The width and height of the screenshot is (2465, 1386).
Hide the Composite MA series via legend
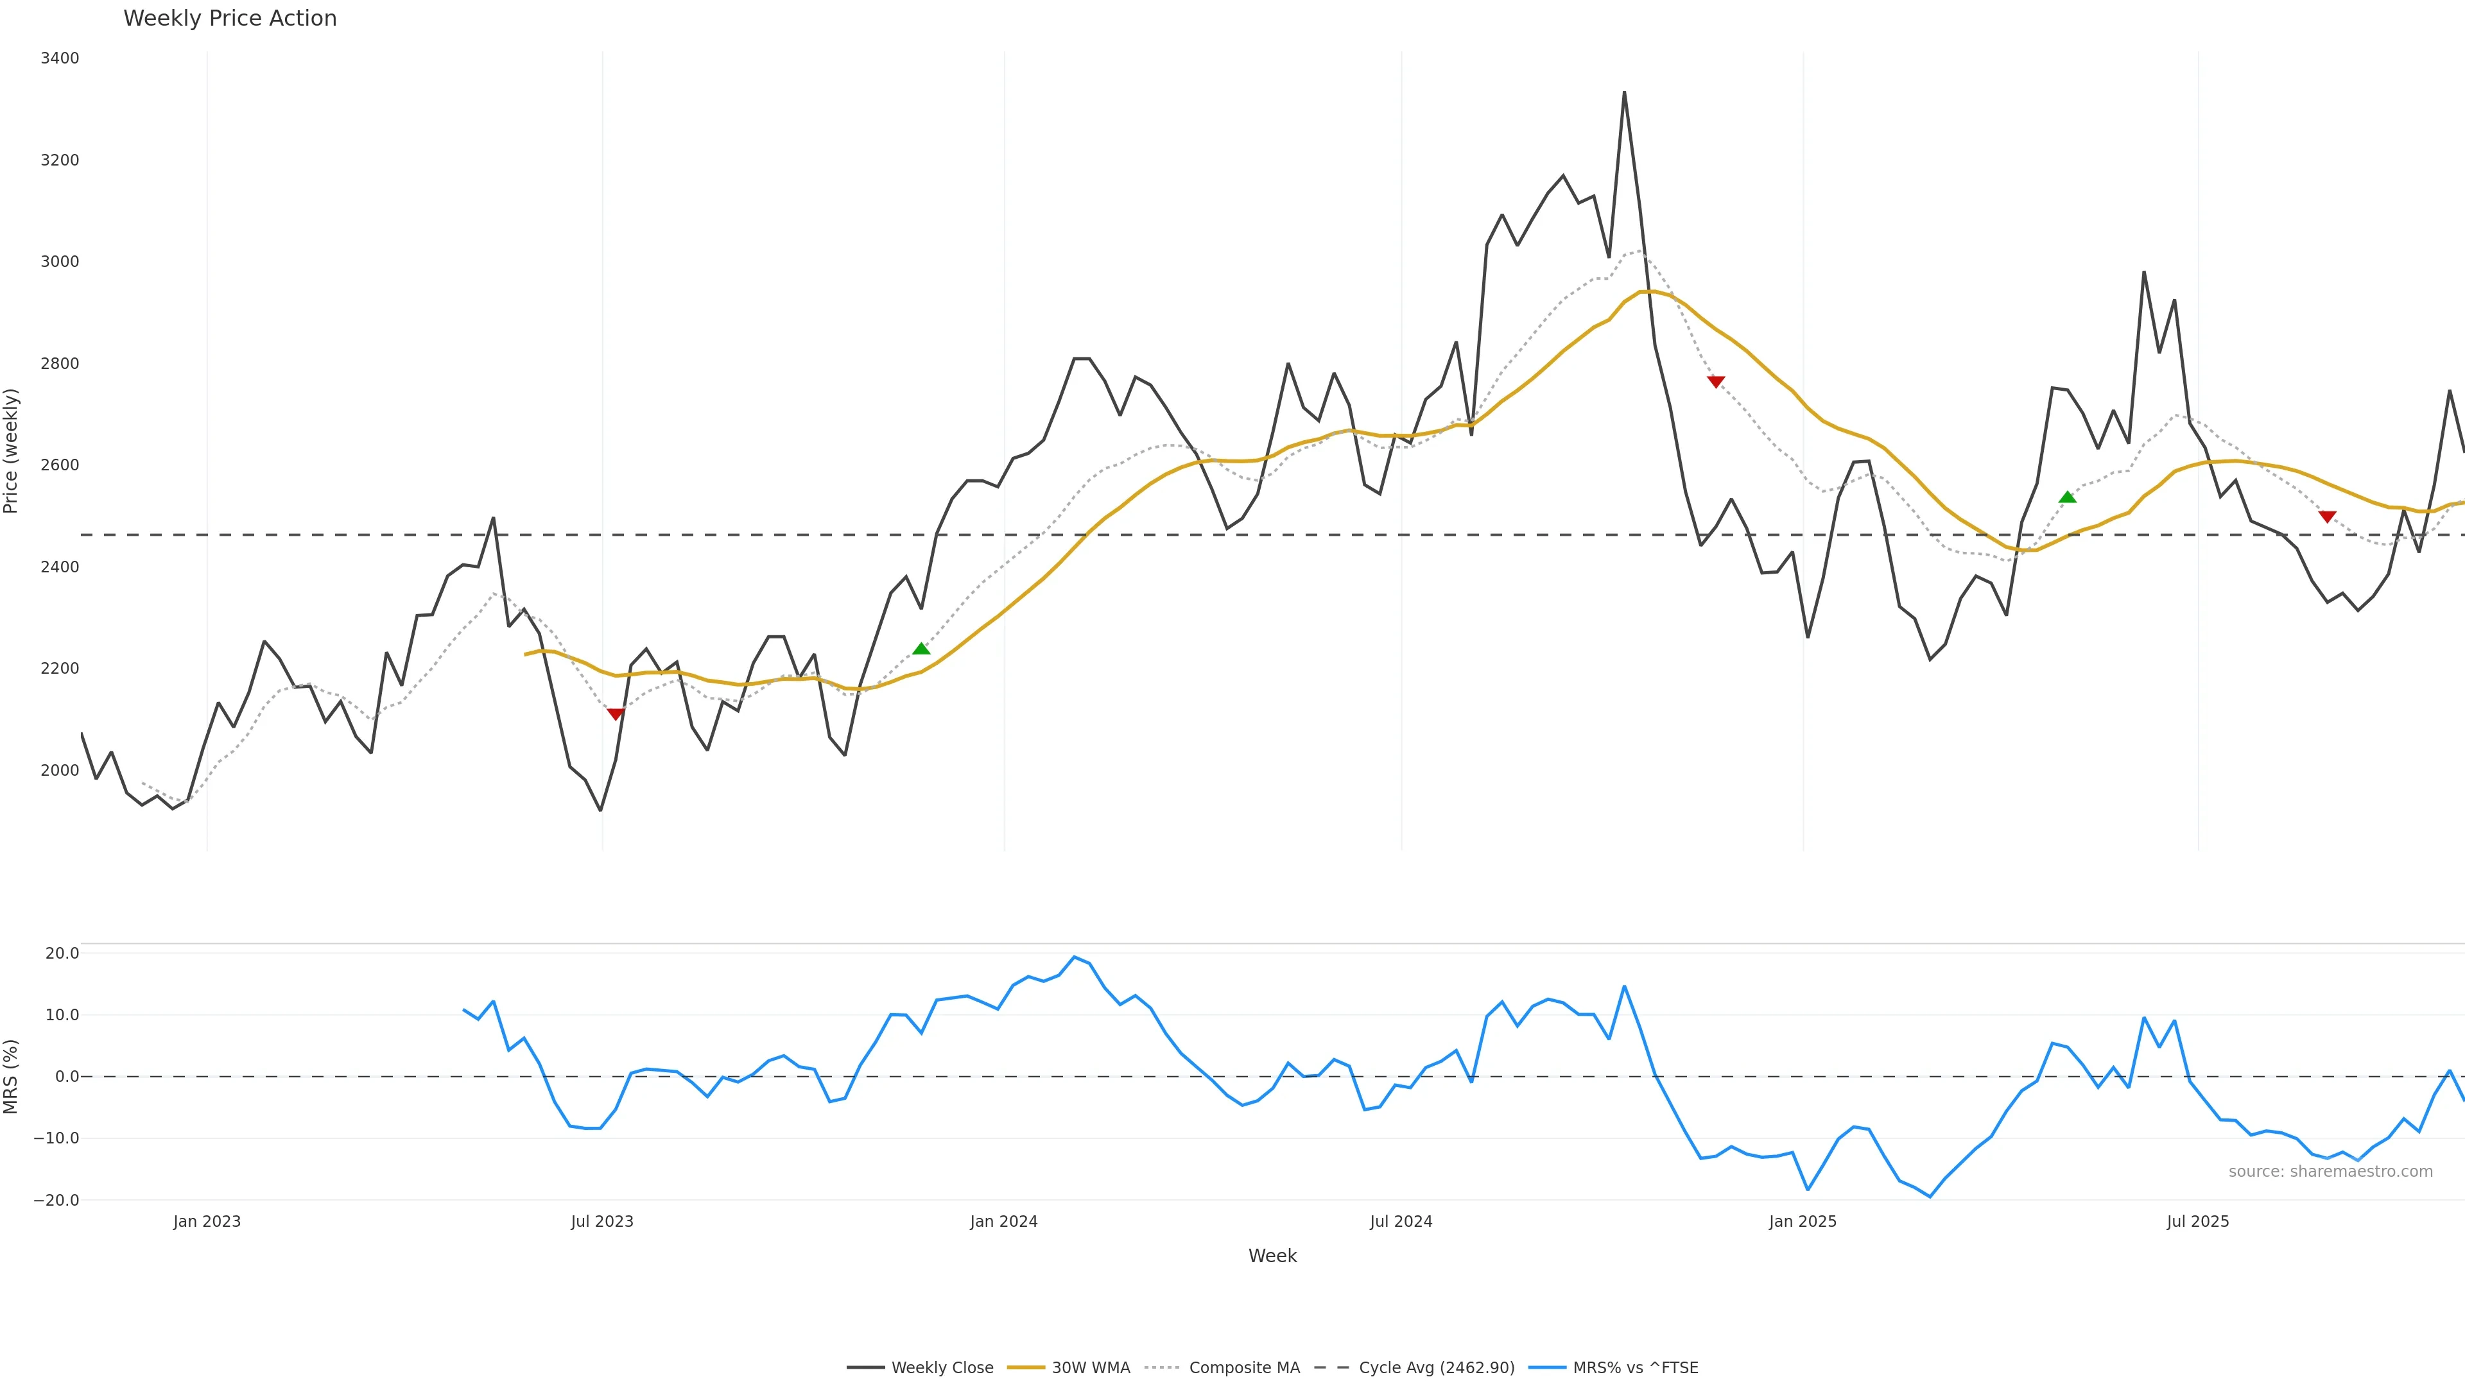pyautogui.click(x=1244, y=1368)
